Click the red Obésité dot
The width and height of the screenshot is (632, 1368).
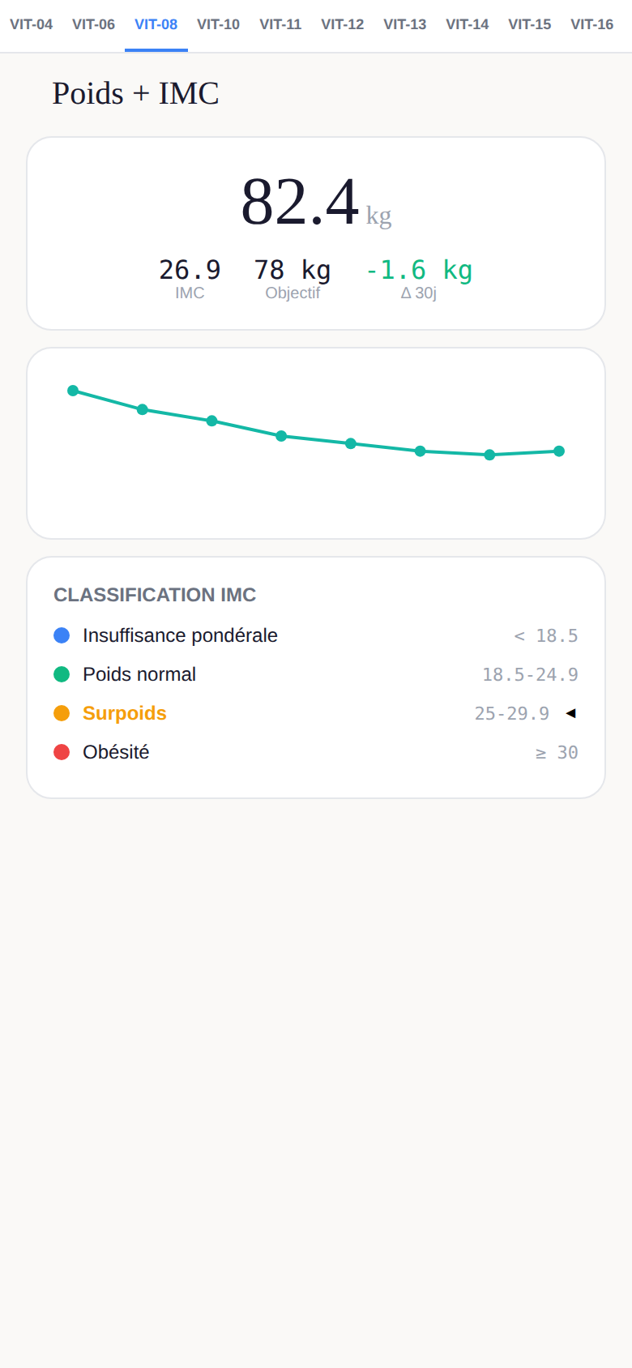62,752
